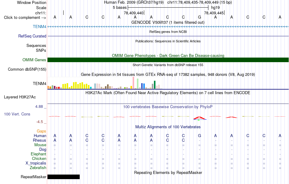
Task: Click 'Short Genetic Variants from dbSNP release 155' title
Action: coord(168,65)
